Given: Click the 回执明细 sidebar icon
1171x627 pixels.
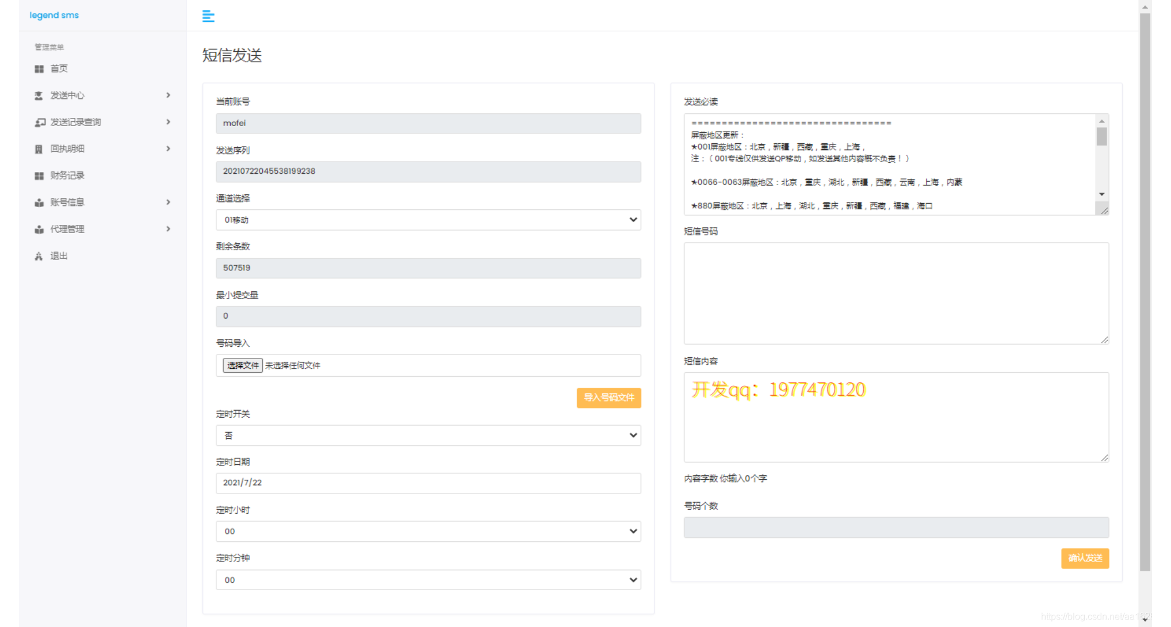Looking at the screenshot, I should tap(39, 149).
